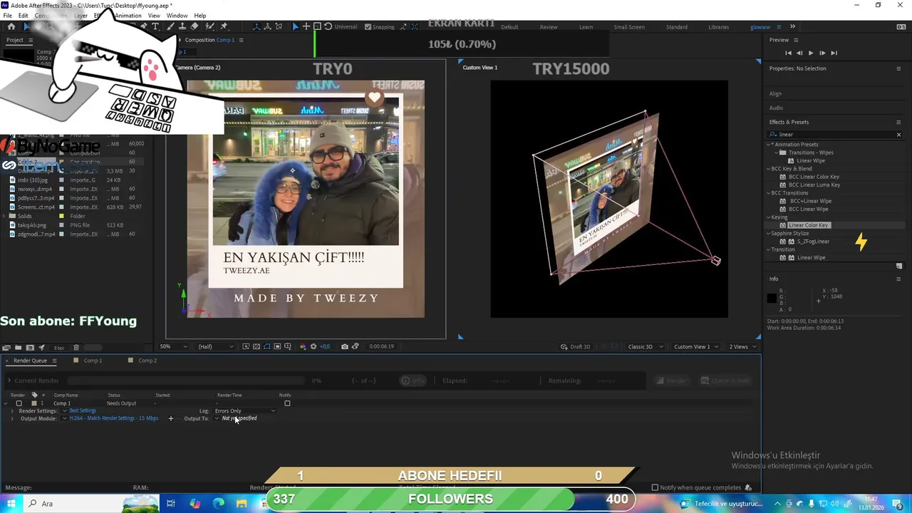912x513 pixels.
Task: Open the Classic 3D renderer dropdown
Action: pyautogui.click(x=646, y=346)
